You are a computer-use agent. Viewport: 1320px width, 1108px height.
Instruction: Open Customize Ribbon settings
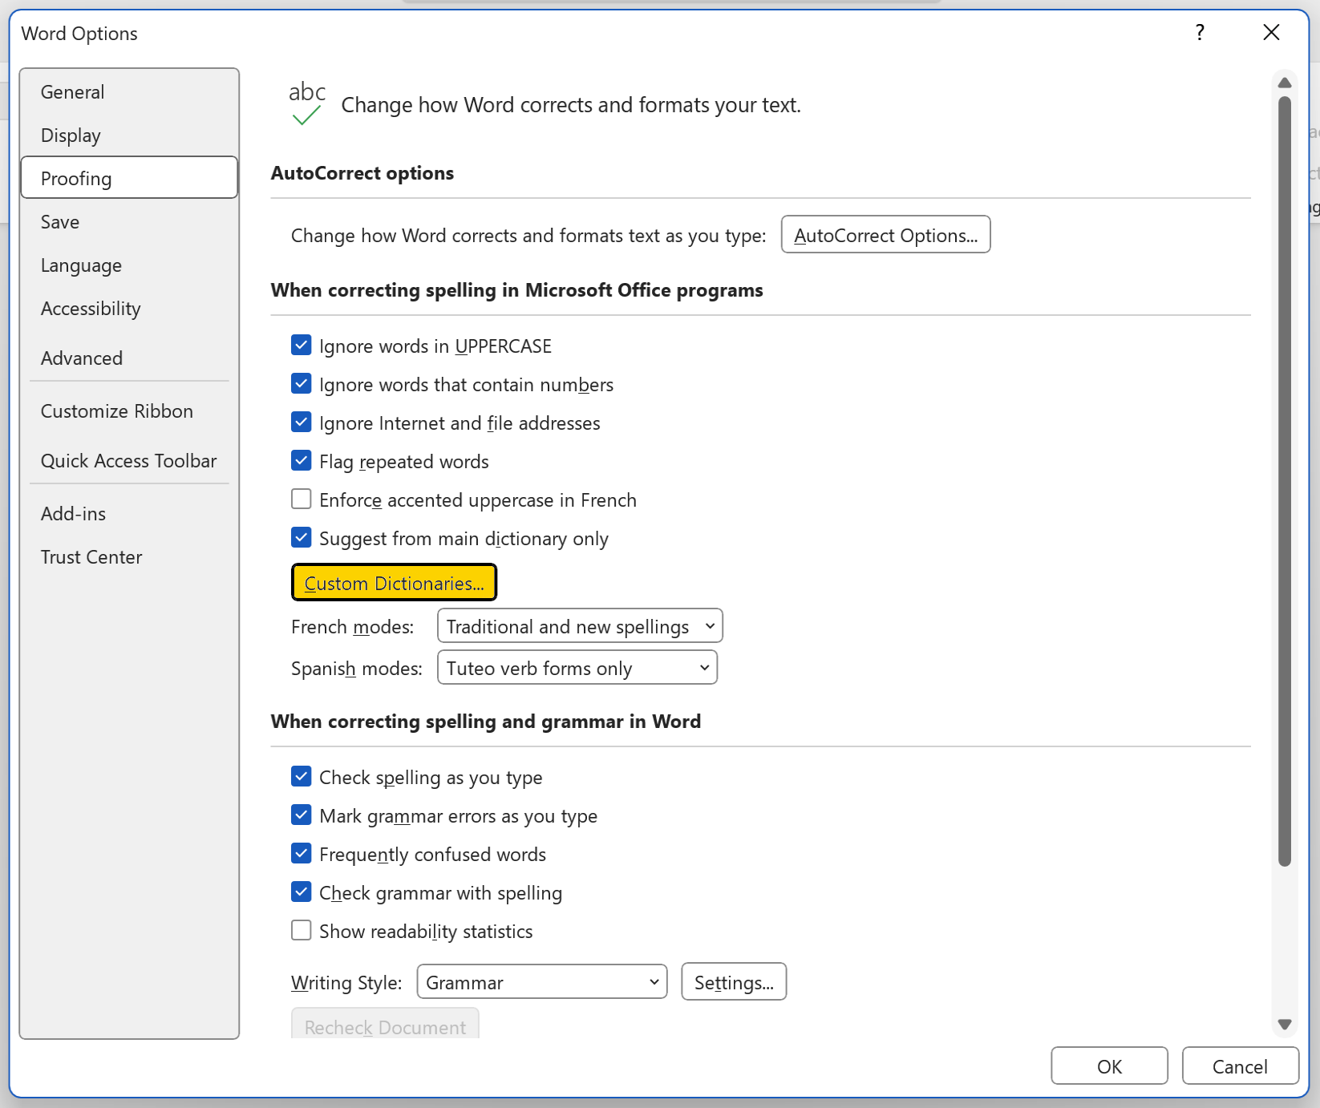click(129, 411)
